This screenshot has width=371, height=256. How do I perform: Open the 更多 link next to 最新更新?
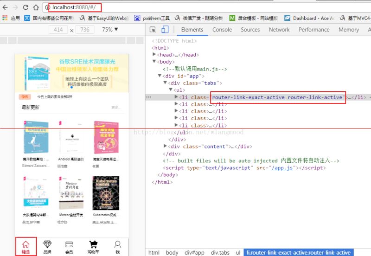pos(116,108)
